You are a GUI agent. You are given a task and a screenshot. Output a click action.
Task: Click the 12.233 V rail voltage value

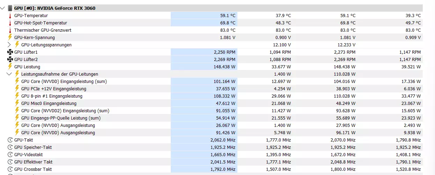[x=346, y=45]
